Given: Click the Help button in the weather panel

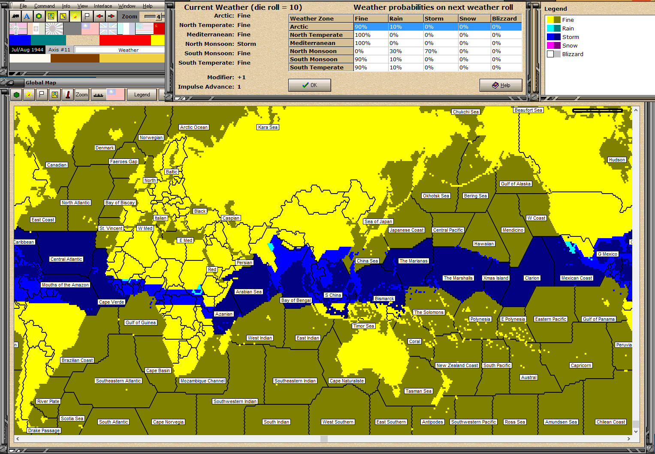Looking at the screenshot, I should pos(501,85).
